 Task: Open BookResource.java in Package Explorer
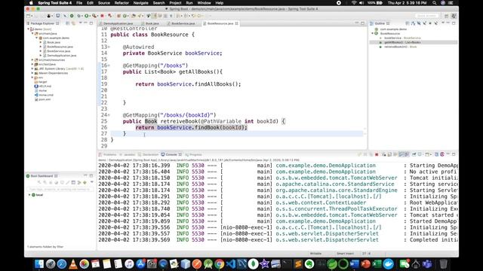coord(60,47)
